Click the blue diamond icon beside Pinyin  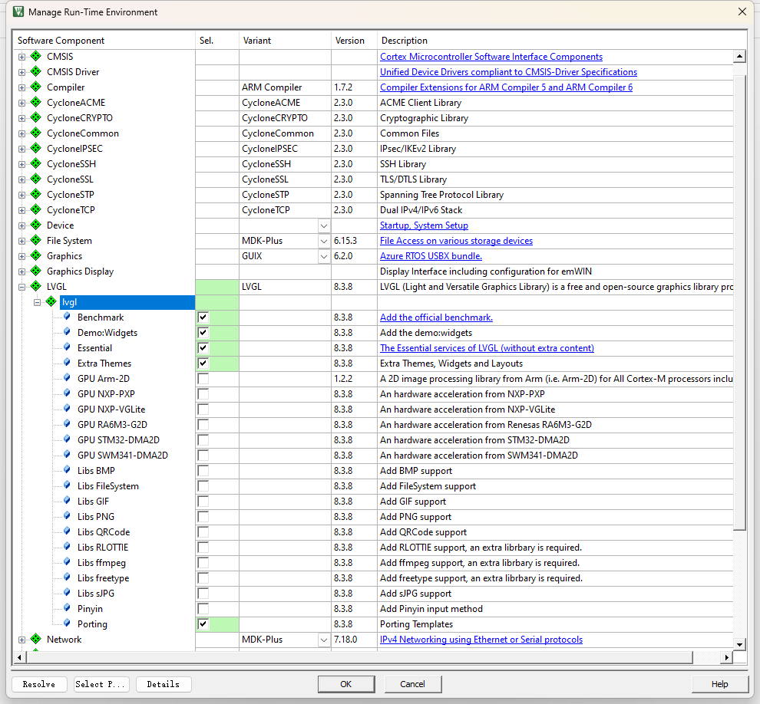pos(67,608)
